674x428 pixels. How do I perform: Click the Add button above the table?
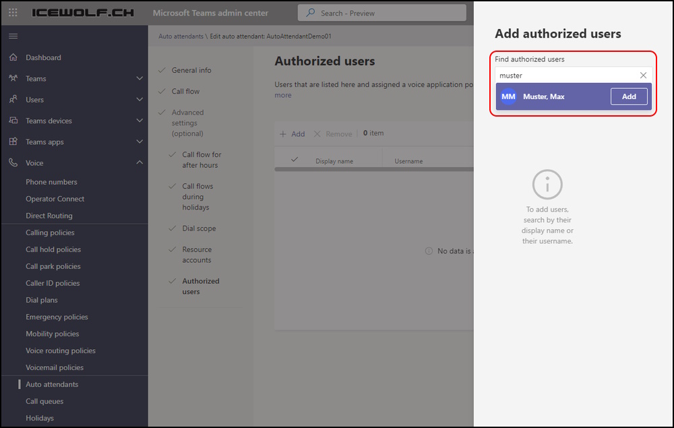tap(293, 134)
